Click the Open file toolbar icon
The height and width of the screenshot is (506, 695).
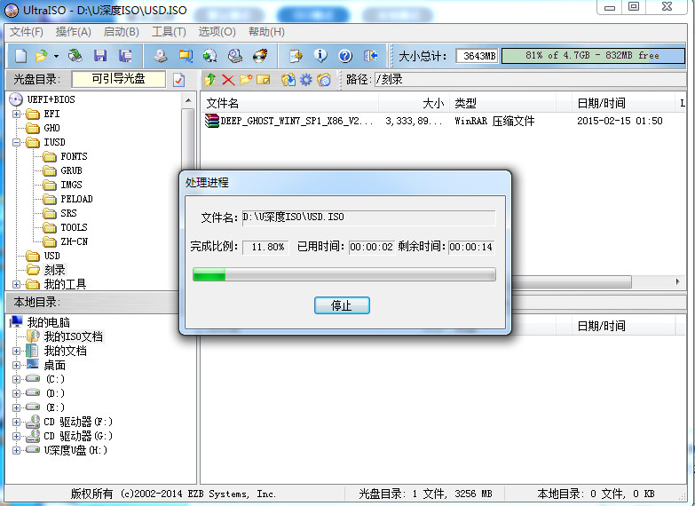point(41,56)
